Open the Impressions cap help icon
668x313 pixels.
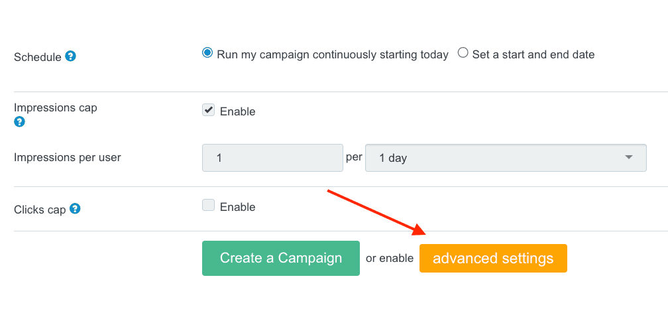19,122
